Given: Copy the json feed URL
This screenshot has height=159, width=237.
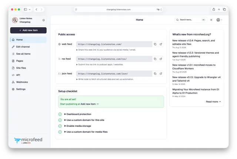Looking at the screenshot, I should (x=155, y=74).
